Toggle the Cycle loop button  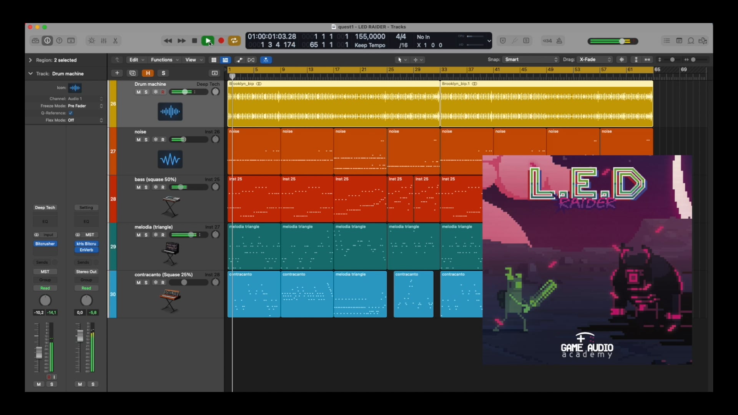point(234,41)
